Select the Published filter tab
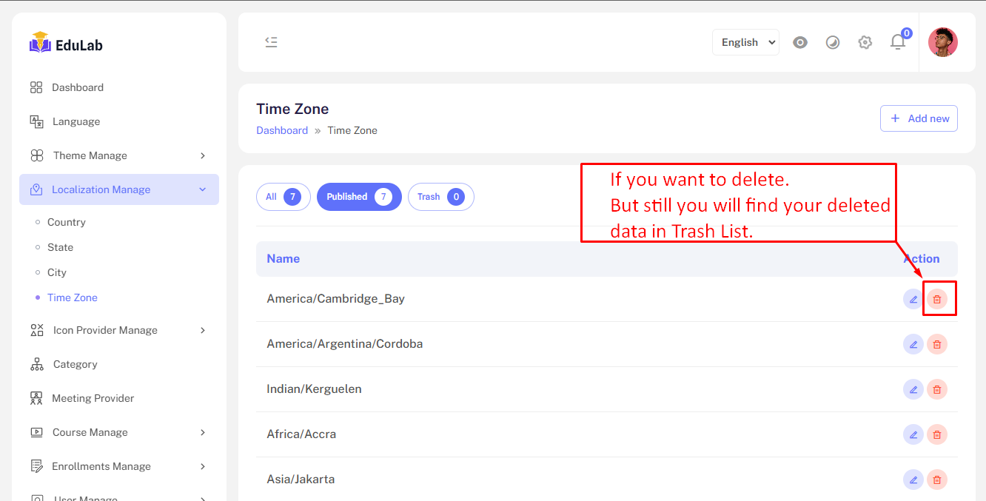Viewport: 986px width, 501px height. [359, 197]
